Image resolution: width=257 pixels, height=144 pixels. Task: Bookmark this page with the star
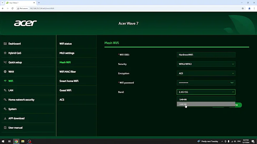click(x=243, y=8)
